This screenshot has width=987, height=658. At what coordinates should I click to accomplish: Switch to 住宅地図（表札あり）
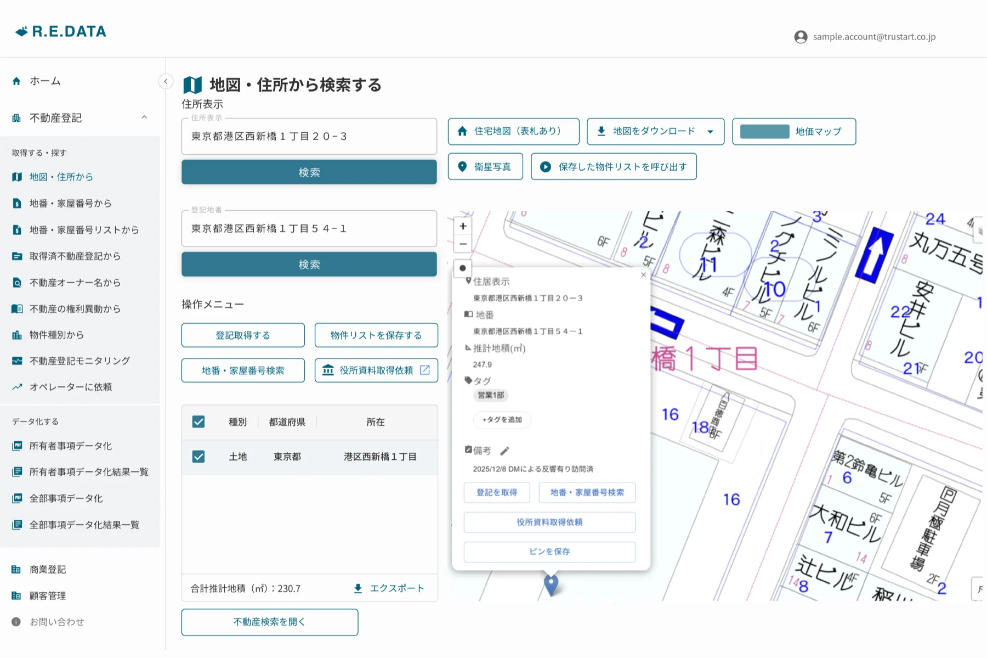coord(513,132)
